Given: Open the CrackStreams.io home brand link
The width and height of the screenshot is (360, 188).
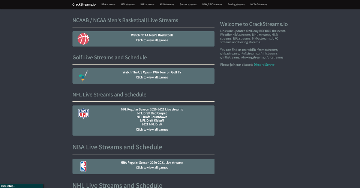Looking at the screenshot, I should click(x=84, y=5).
